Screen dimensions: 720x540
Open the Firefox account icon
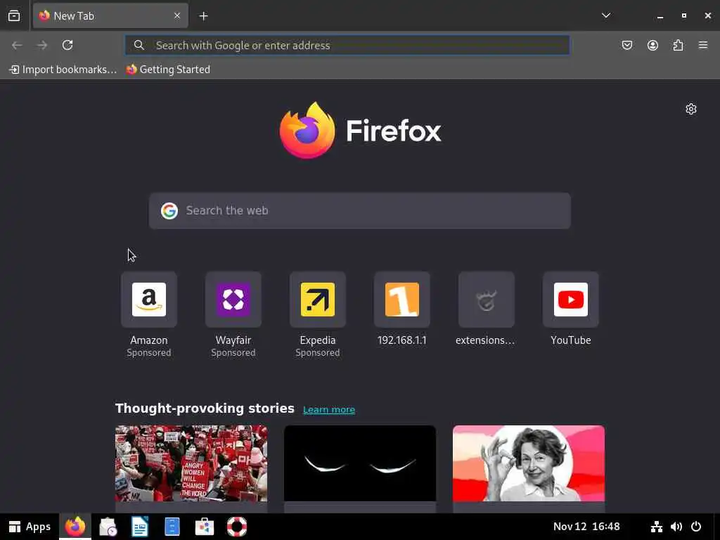652,45
